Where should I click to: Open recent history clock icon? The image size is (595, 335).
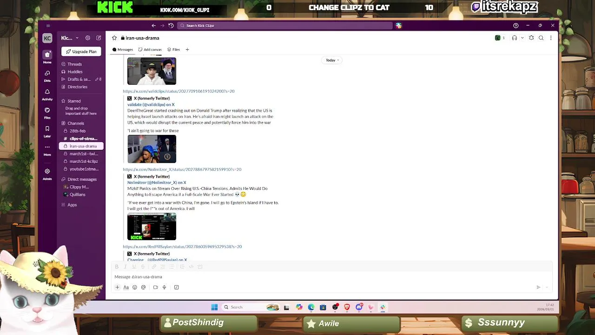pyautogui.click(x=171, y=26)
